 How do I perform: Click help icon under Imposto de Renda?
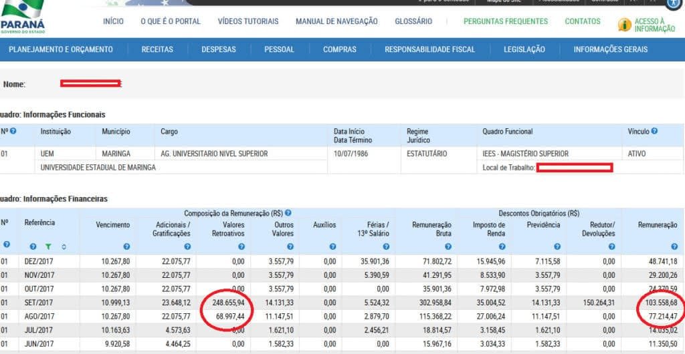[x=502, y=246]
